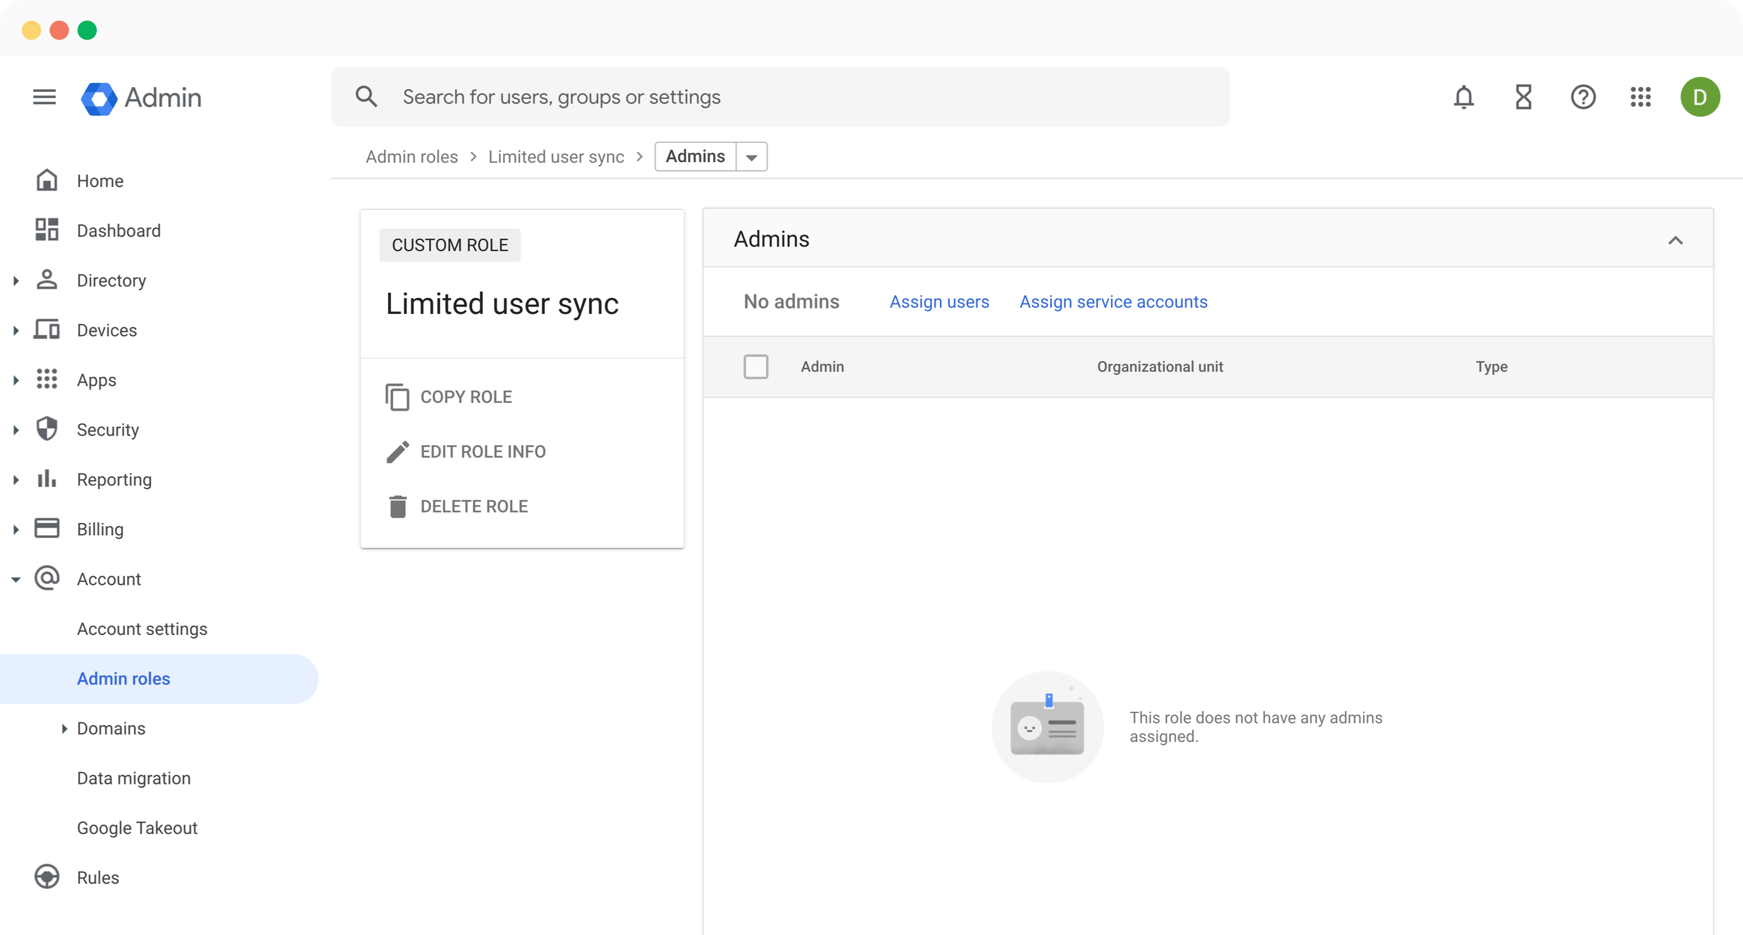Focus the search users, groups or settings field

click(780, 97)
